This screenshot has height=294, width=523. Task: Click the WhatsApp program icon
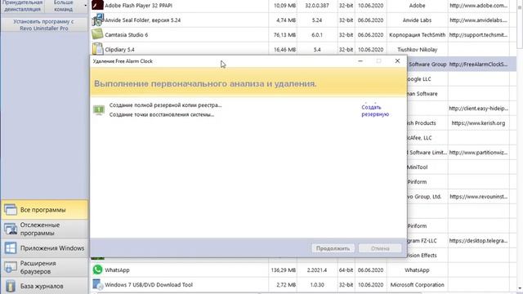[x=97, y=269]
